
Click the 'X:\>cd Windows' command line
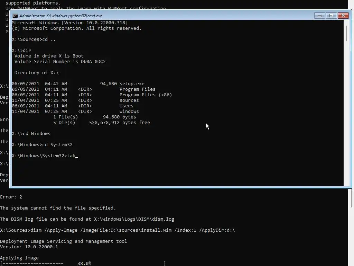(31, 134)
